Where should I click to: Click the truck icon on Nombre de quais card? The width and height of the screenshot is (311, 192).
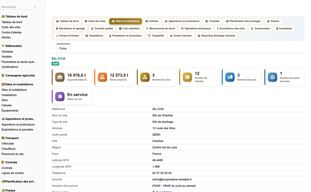(x=230, y=77)
